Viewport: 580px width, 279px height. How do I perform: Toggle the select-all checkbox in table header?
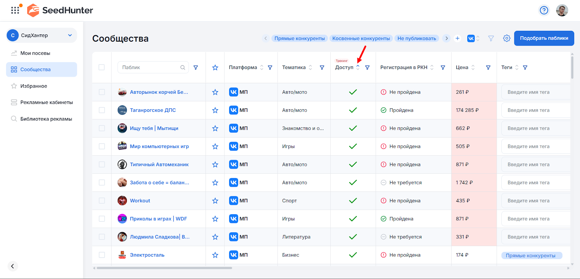click(101, 67)
